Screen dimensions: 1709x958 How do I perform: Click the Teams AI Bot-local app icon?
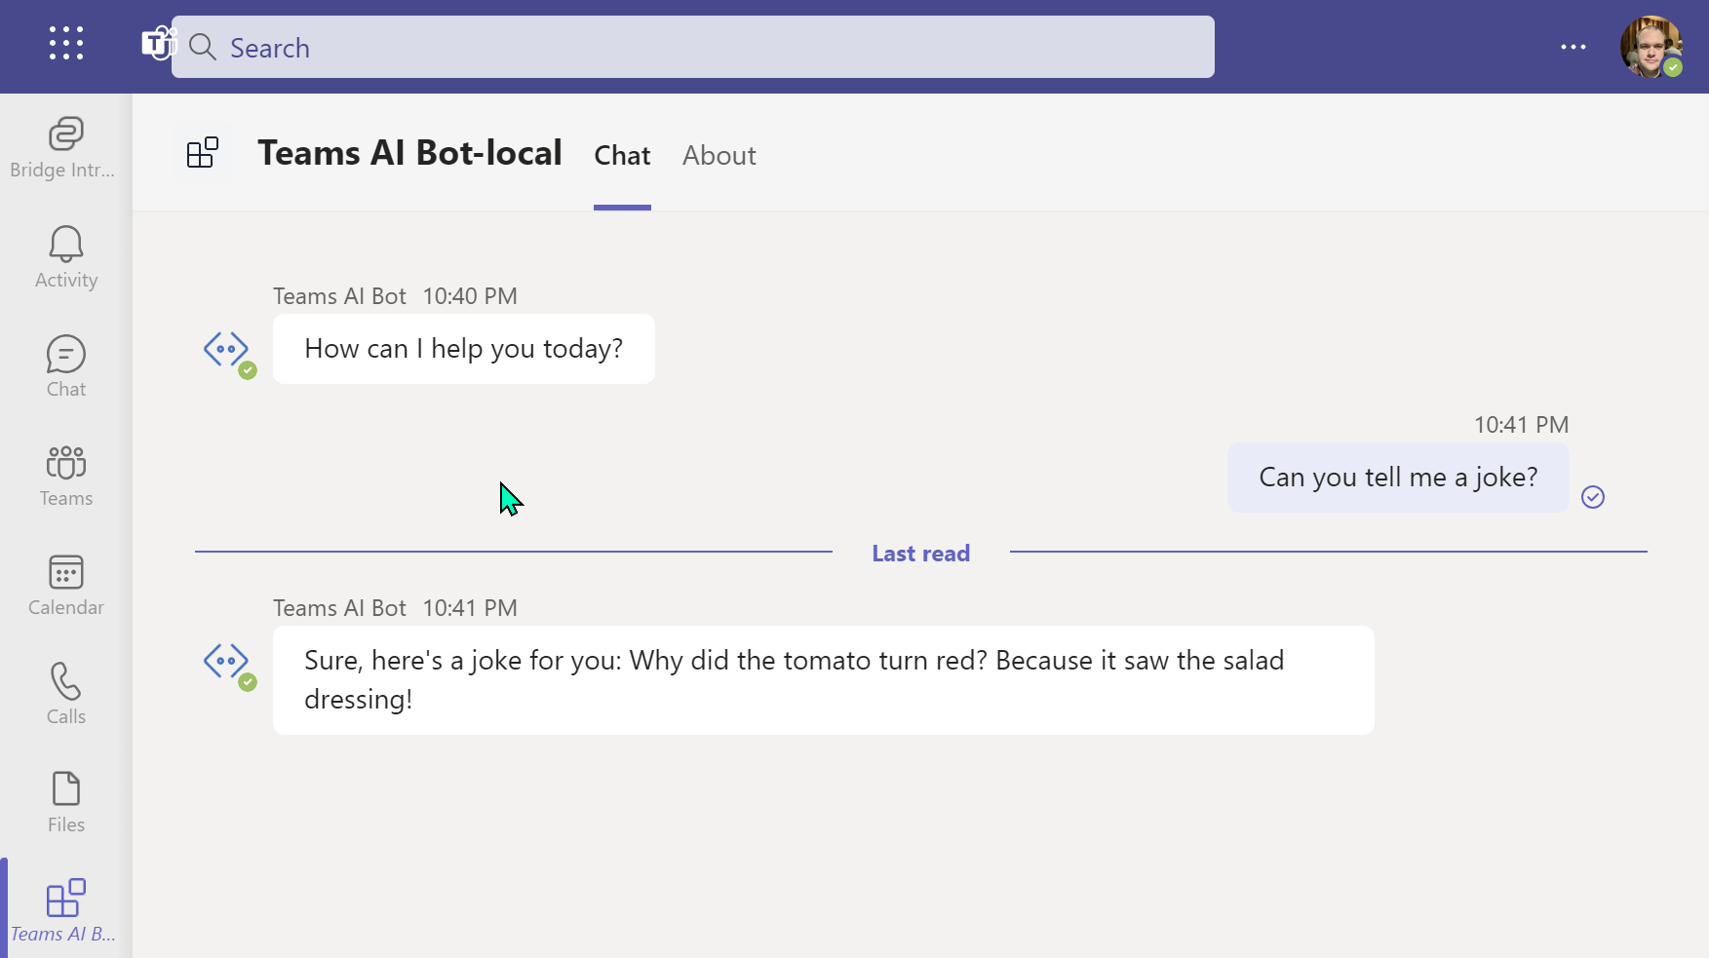(203, 153)
